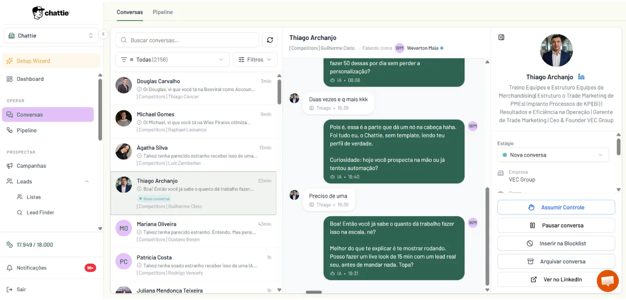Click the Nova conversa tag on Thiago's row
626x300 pixels.
click(154, 199)
